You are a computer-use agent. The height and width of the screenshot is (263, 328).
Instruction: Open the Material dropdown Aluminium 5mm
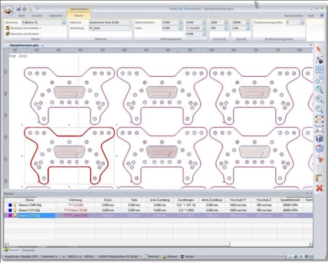click(110, 22)
